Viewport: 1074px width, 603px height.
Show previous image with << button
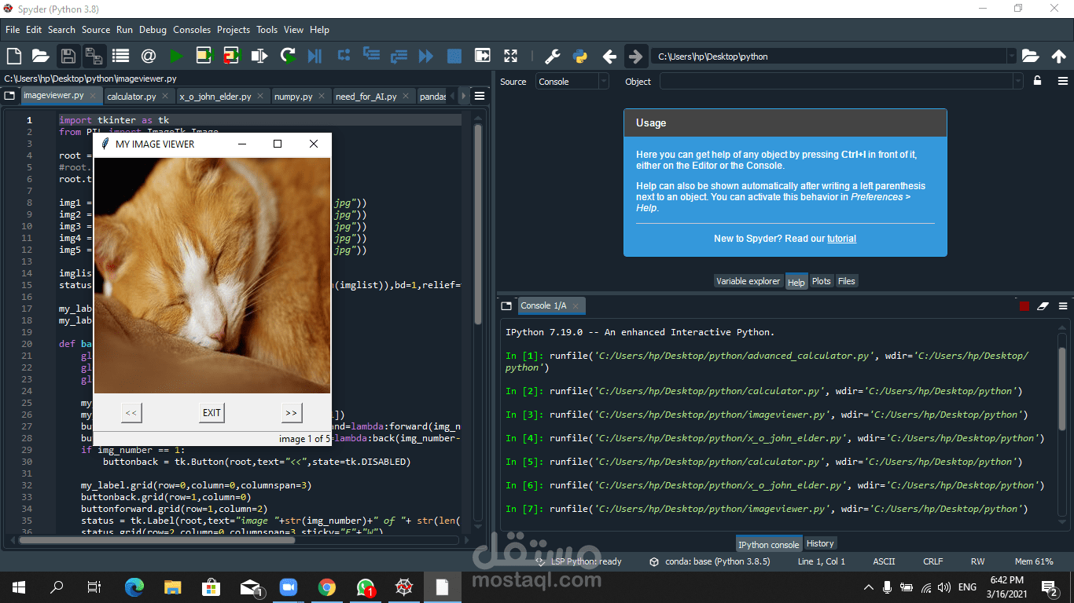coord(131,412)
